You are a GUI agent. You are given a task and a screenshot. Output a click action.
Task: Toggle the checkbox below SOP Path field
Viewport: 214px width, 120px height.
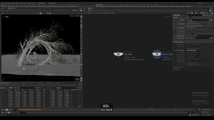click(x=186, y=22)
